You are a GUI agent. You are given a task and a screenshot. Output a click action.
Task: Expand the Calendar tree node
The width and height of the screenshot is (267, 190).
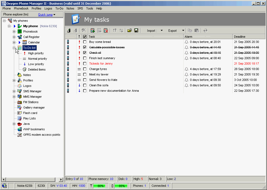(14, 42)
